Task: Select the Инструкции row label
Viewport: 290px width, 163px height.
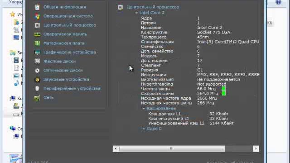Action: [154, 75]
